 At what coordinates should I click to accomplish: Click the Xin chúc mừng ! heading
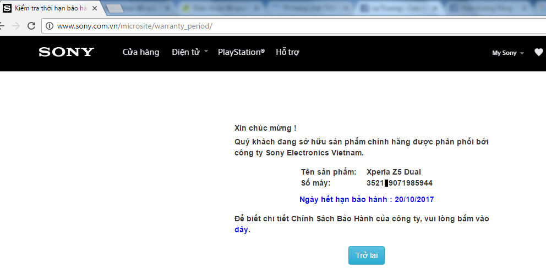265,128
